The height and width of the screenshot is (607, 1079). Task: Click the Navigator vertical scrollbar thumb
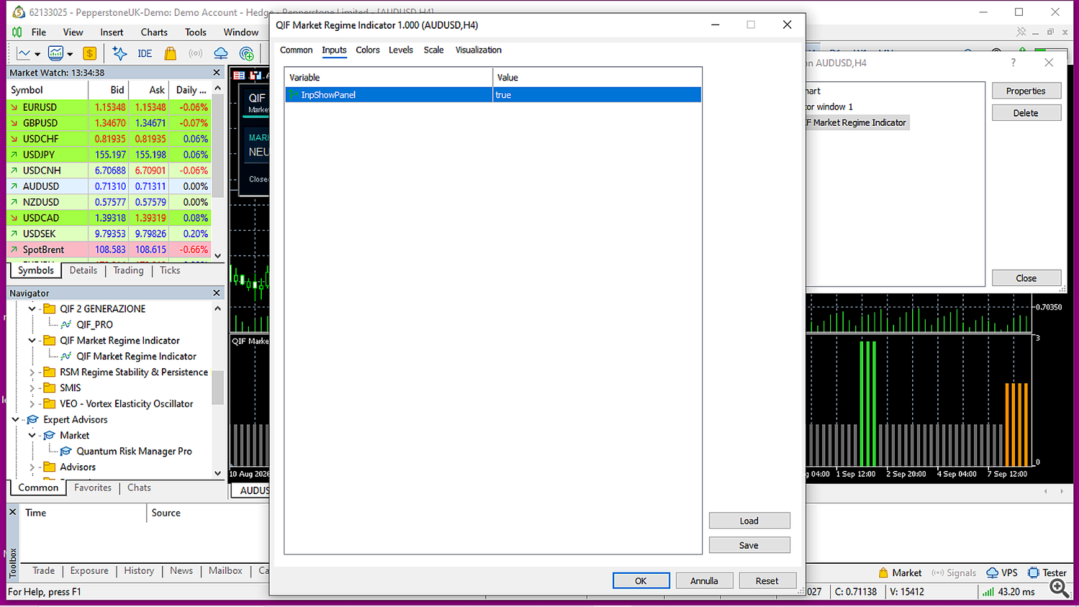tap(218, 388)
